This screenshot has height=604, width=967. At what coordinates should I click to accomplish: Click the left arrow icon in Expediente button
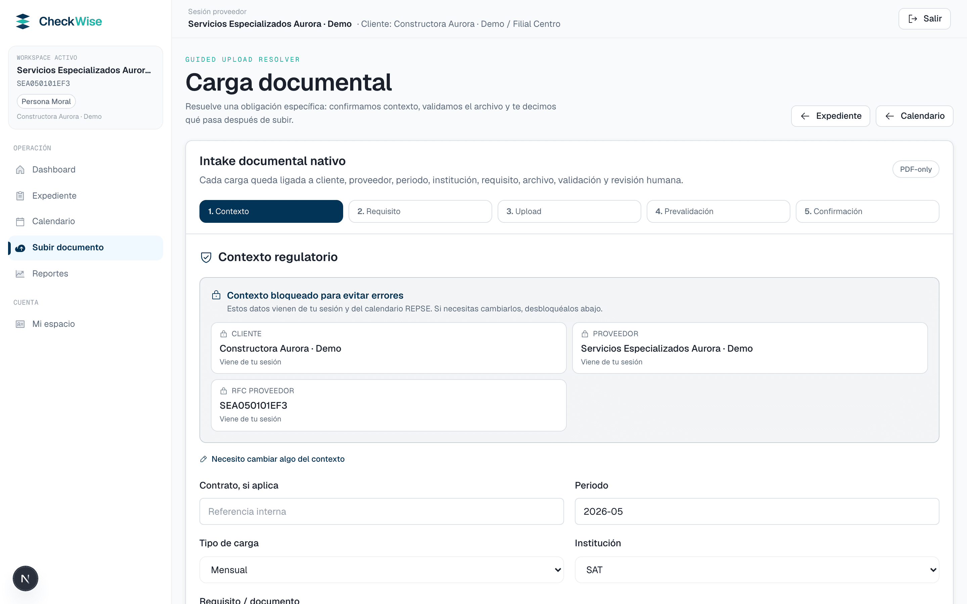pos(805,116)
